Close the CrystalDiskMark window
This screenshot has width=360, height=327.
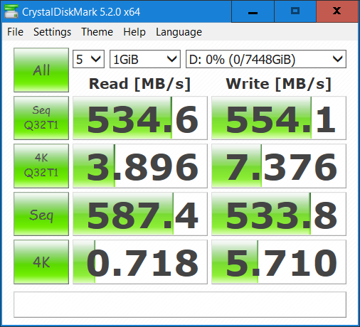point(337,11)
